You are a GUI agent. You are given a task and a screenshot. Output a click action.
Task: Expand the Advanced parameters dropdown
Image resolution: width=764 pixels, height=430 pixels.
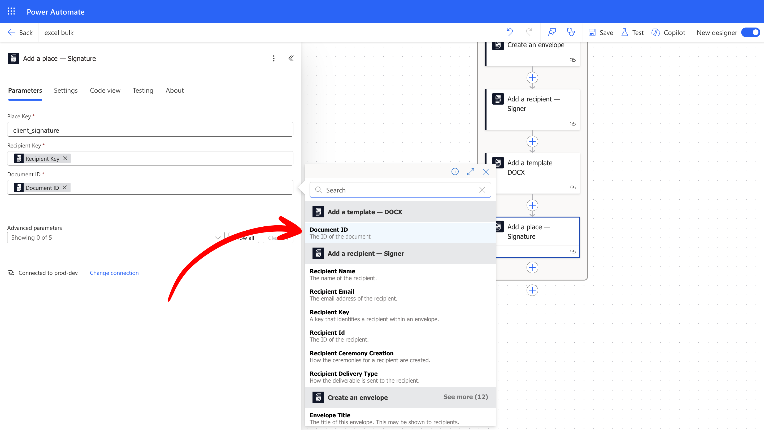point(115,238)
